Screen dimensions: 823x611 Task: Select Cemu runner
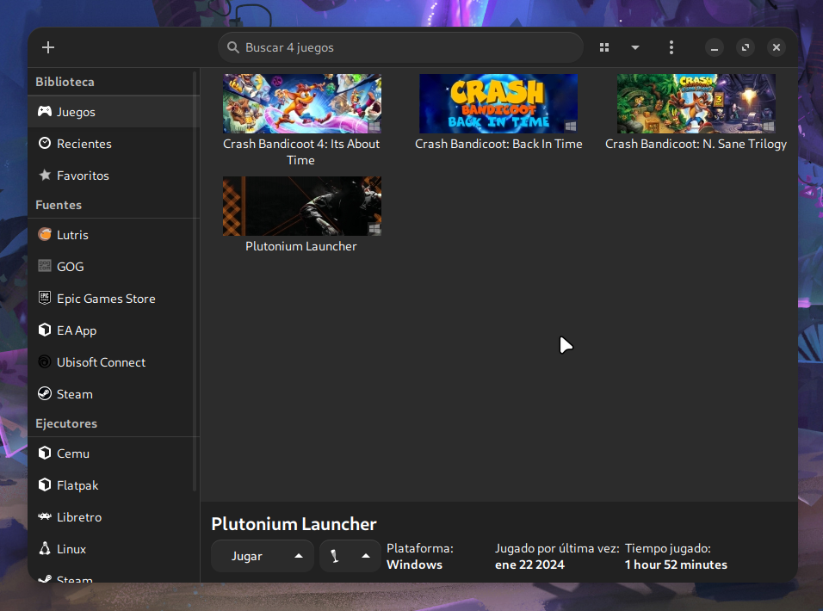(114, 454)
